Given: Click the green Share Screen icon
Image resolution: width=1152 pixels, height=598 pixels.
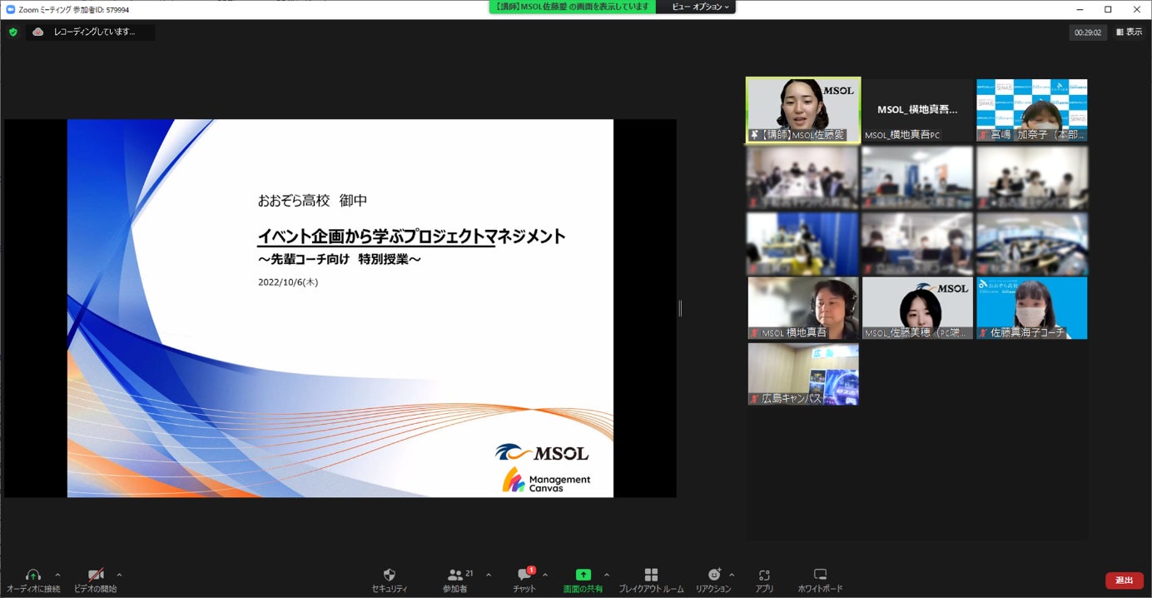Looking at the screenshot, I should 583,575.
